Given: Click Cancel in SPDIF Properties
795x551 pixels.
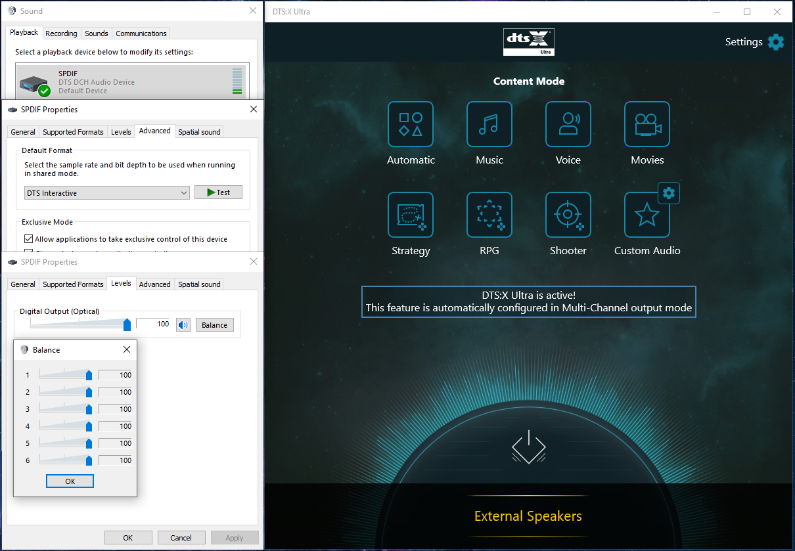Looking at the screenshot, I should coord(181,538).
